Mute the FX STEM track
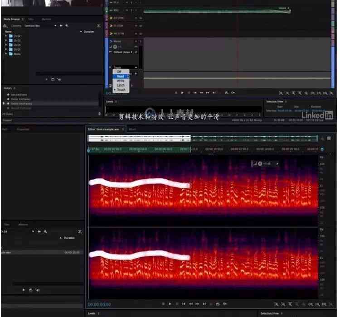The width and height of the screenshot is (340, 317). click(x=136, y=26)
